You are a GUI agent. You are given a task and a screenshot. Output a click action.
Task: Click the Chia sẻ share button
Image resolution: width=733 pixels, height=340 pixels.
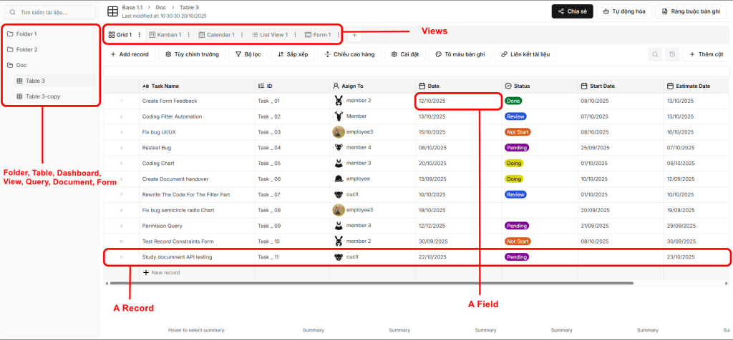(573, 11)
